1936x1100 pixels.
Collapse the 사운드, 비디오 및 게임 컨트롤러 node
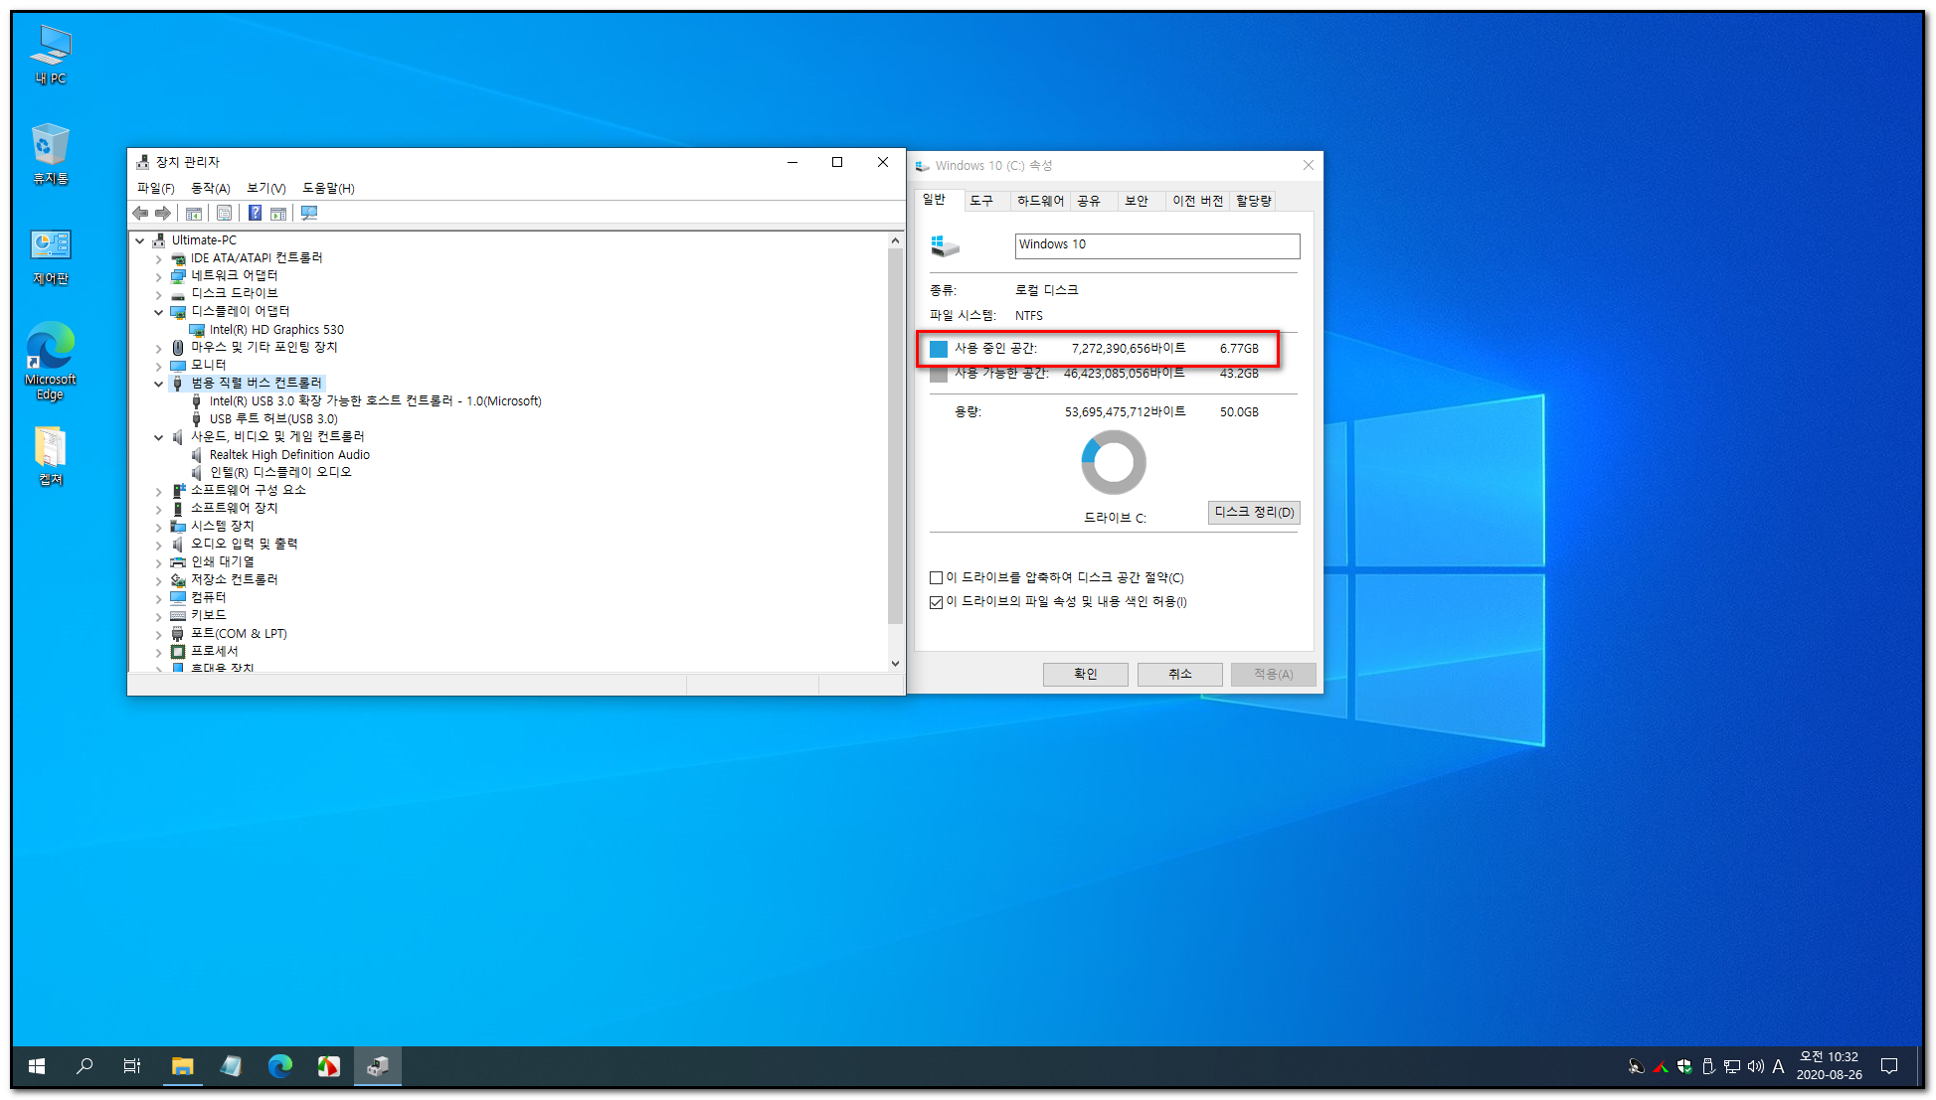click(x=158, y=437)
